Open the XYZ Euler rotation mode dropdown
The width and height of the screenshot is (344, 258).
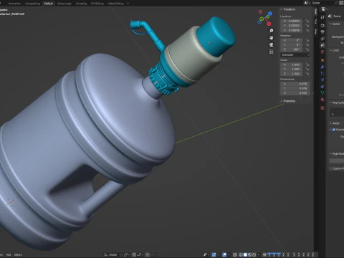point(295,54)
